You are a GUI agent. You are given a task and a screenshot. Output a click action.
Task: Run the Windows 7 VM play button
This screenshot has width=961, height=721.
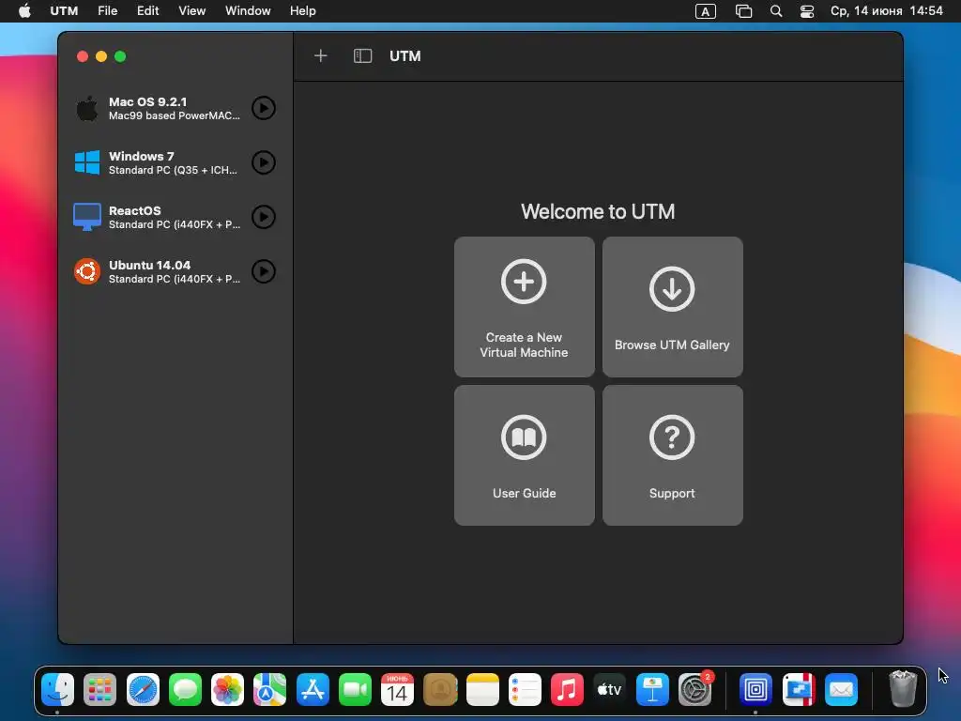264,162
